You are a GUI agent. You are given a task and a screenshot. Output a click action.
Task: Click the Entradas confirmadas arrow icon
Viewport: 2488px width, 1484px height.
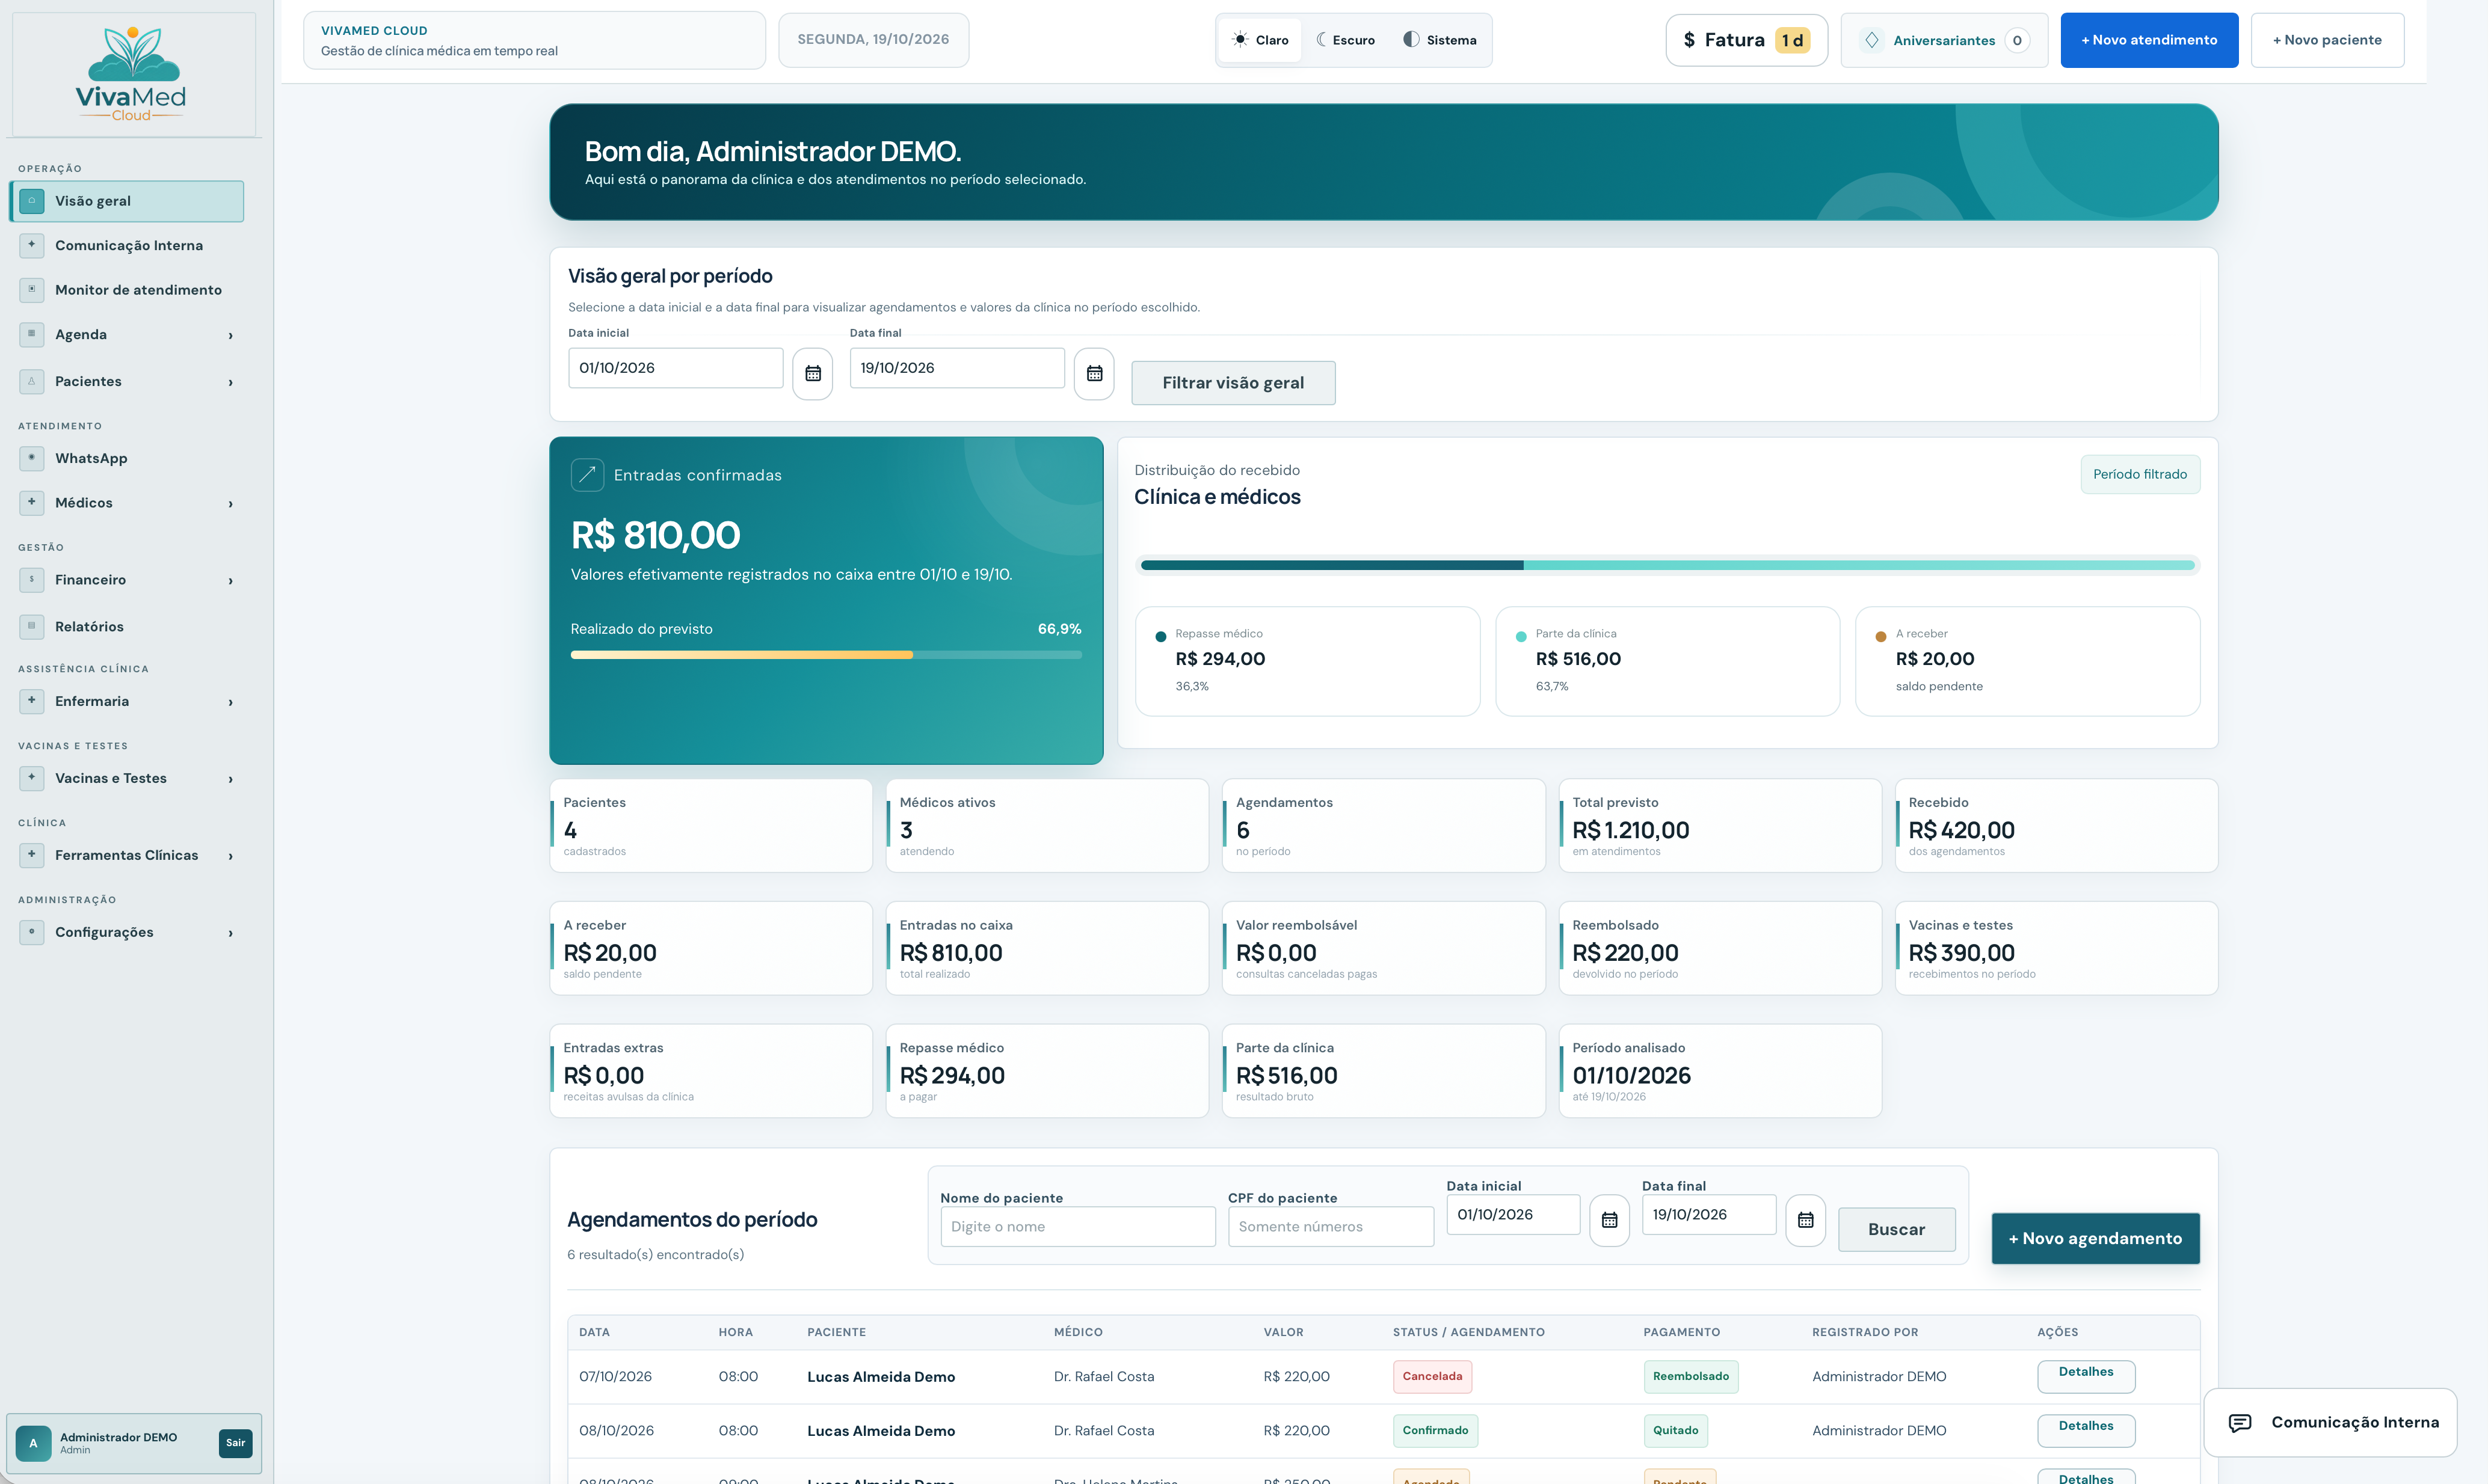coord(587,475)
